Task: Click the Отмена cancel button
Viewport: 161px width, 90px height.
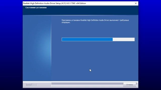Action: pos(130,85)
